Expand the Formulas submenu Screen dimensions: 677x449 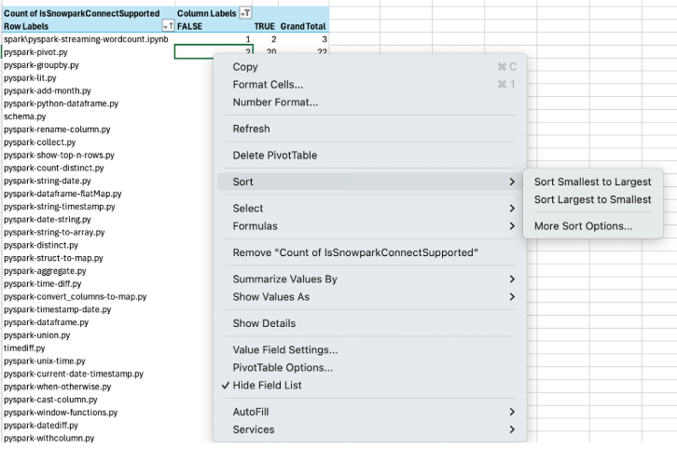point(255,225)
